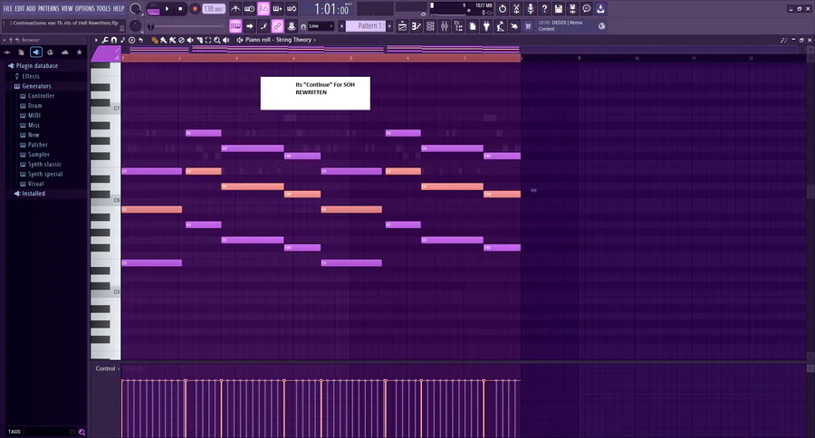Open the magnet snap options in the piano roll
815x438 pixels.
(114, 40)
